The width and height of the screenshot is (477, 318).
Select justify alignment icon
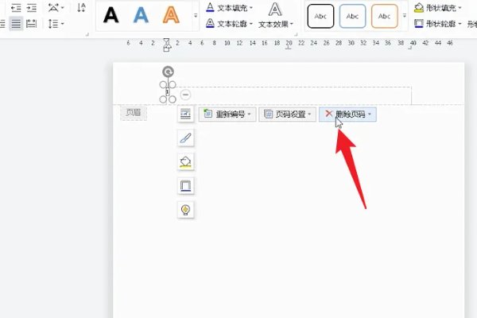click(16, 23)
